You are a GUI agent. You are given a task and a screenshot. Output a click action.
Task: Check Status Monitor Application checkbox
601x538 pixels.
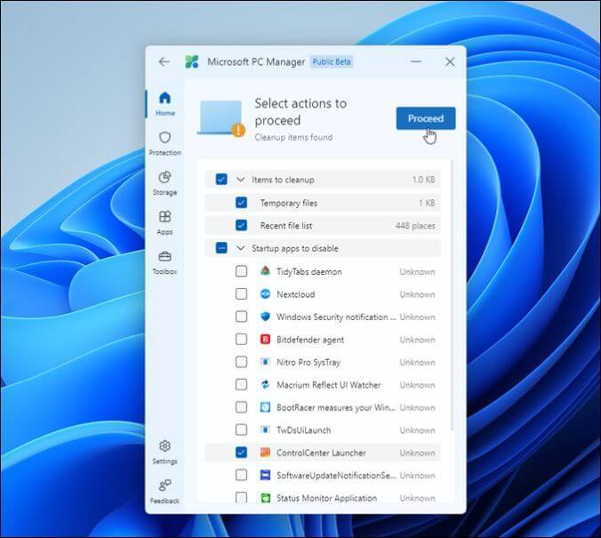(x=241, y=497)
